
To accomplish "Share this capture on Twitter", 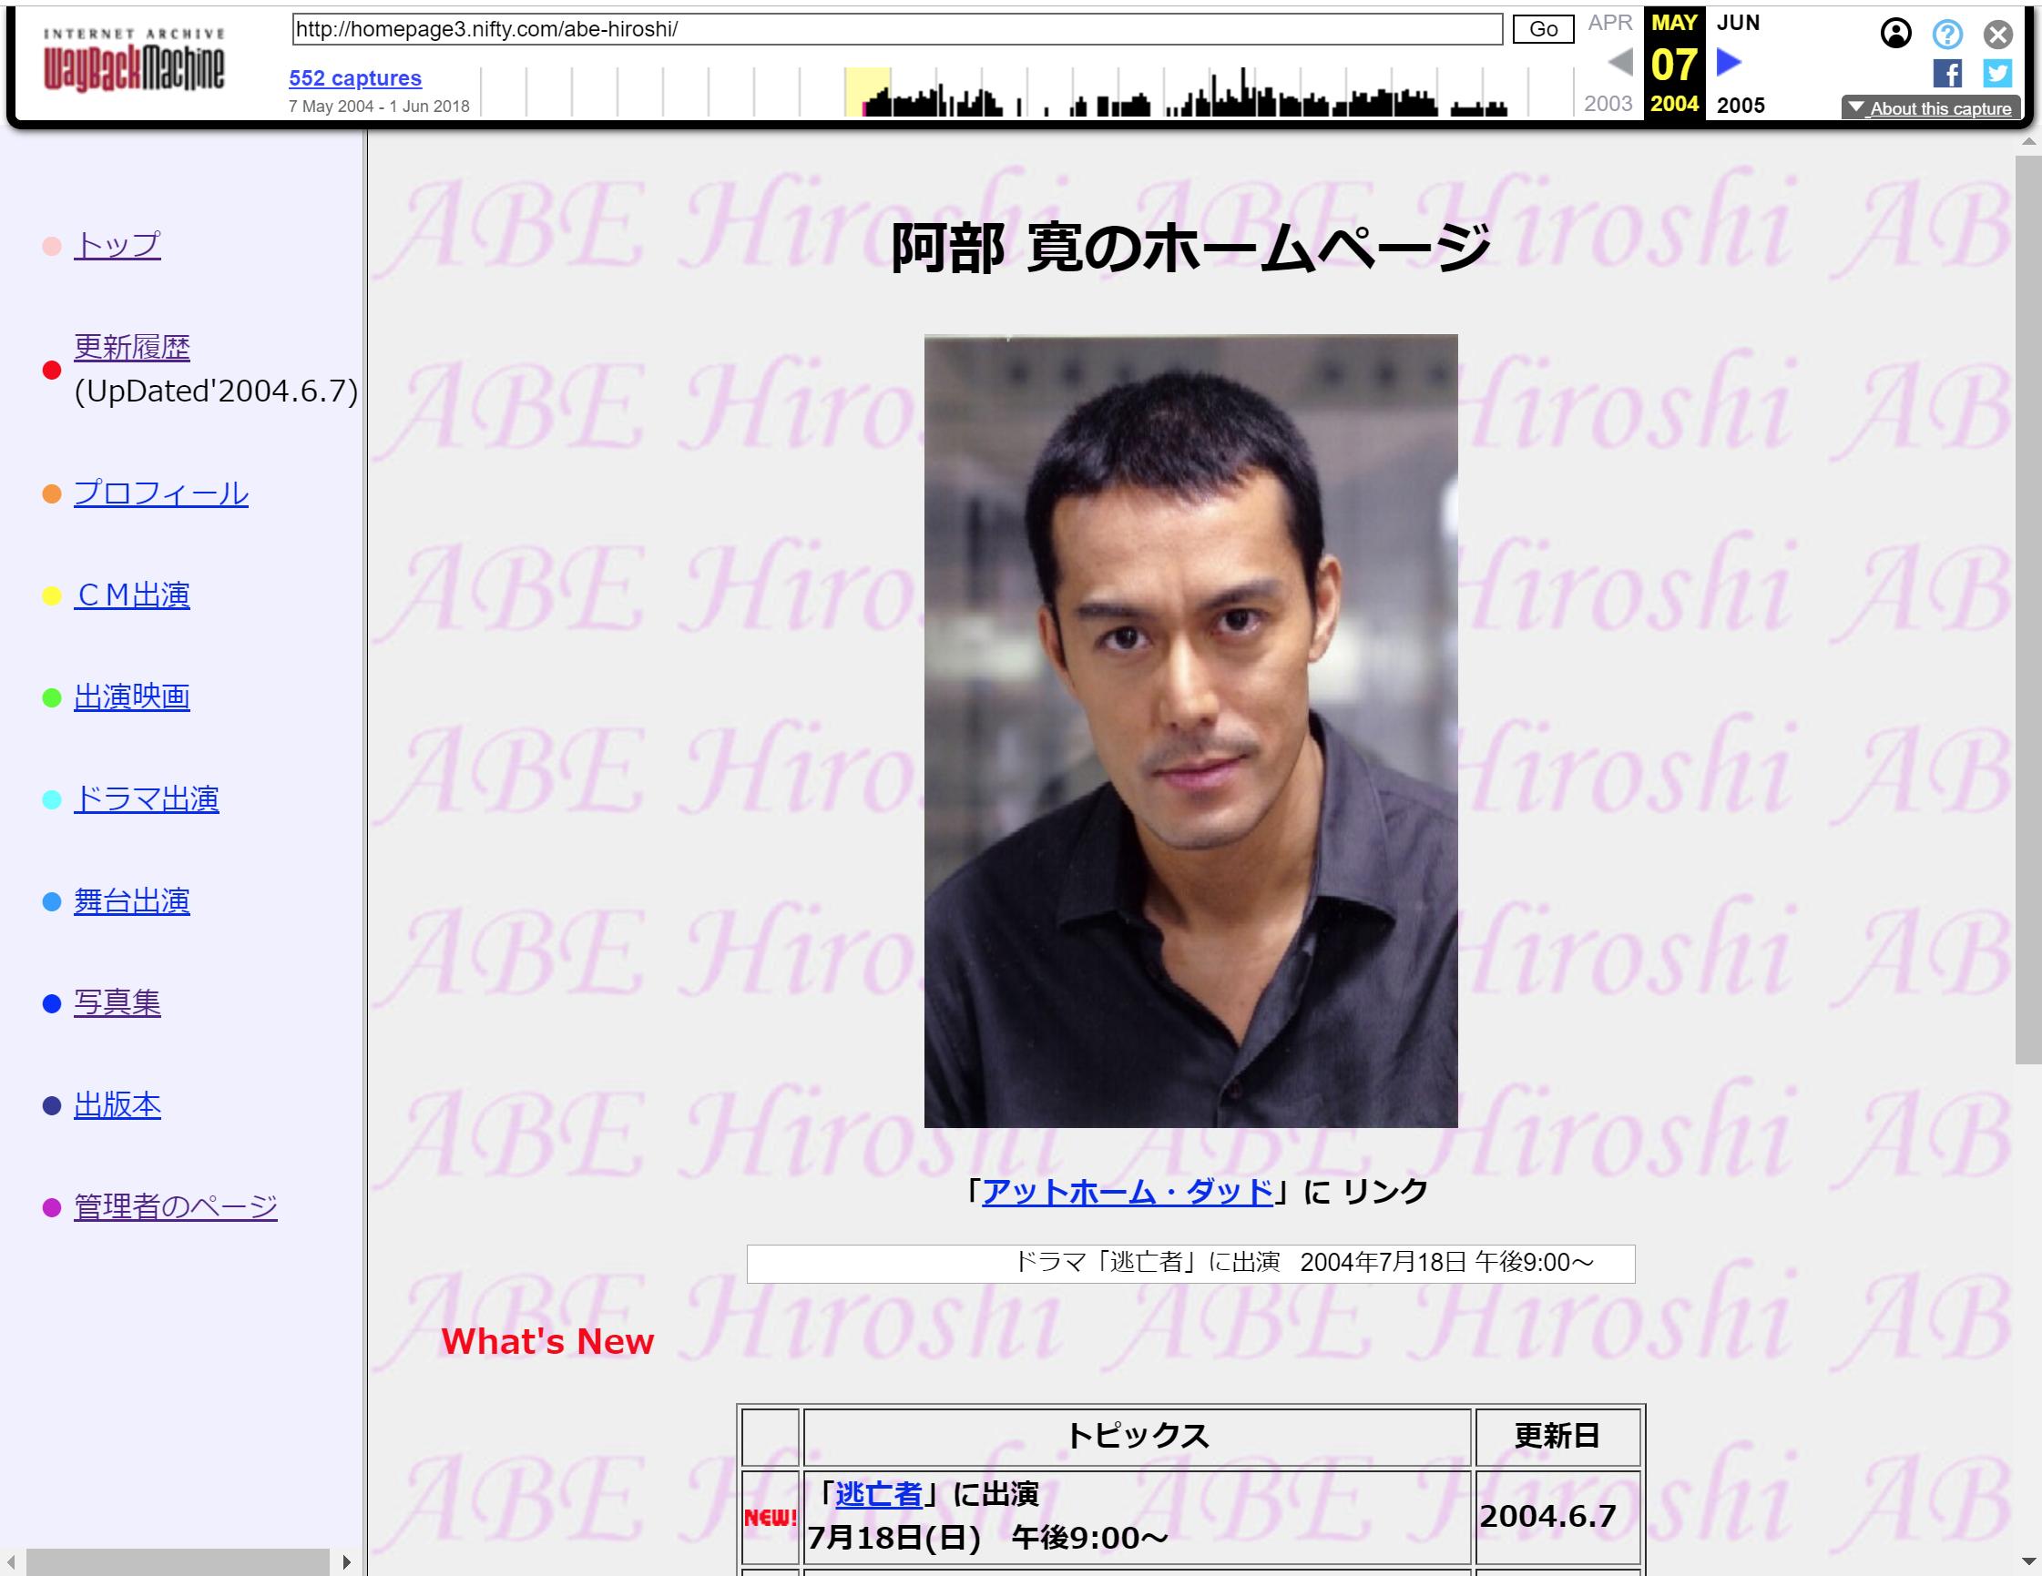I will [x=1997, y=73].
